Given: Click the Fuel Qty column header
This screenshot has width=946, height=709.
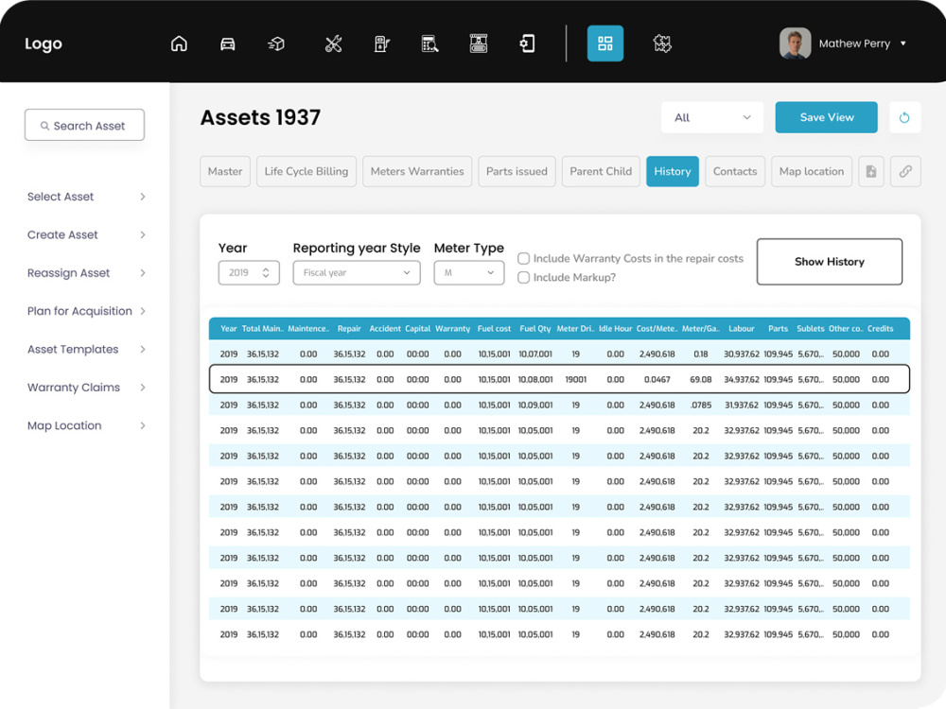Looking at the screenshot, I should 535,329.
